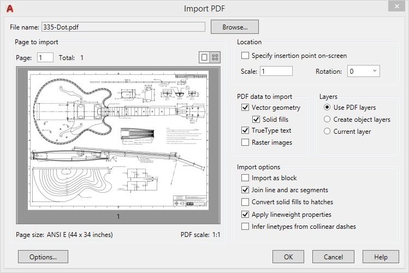Screen dimensions: 409x273
Task: Click the File name field
Action: pos(123,27)
